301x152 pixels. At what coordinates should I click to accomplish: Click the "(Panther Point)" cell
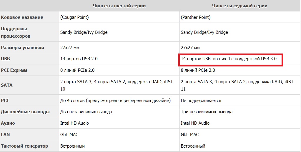196,17
